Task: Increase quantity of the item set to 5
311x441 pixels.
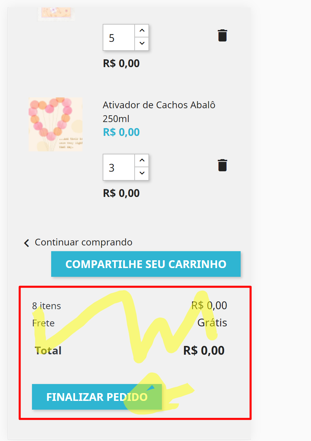Action: (x=142, y=31)
